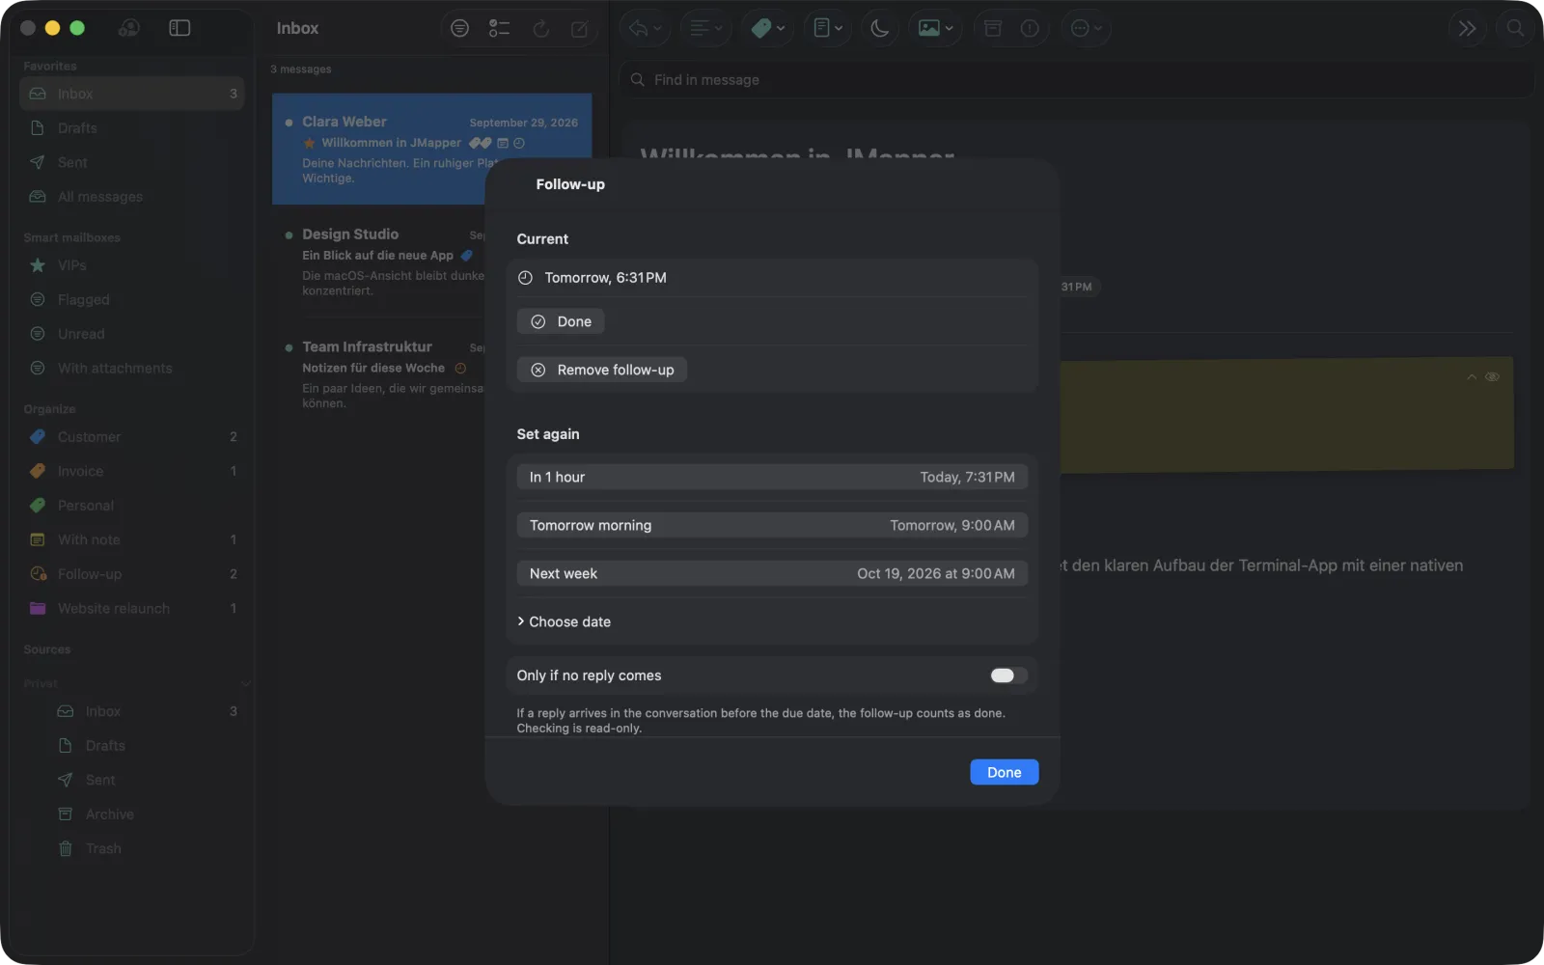1544x965 pixels.
Task: Open the image display dropdown
Action: (x=935, y=29)
